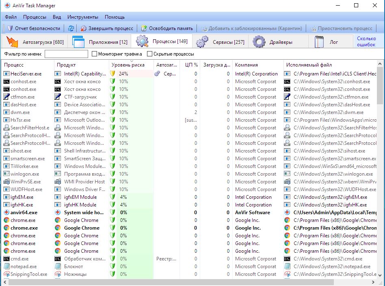The height and width of the screenshot is (286, 385).
Task: Focus the Фильтр по имени input field
Action: (x=66, y=54)
